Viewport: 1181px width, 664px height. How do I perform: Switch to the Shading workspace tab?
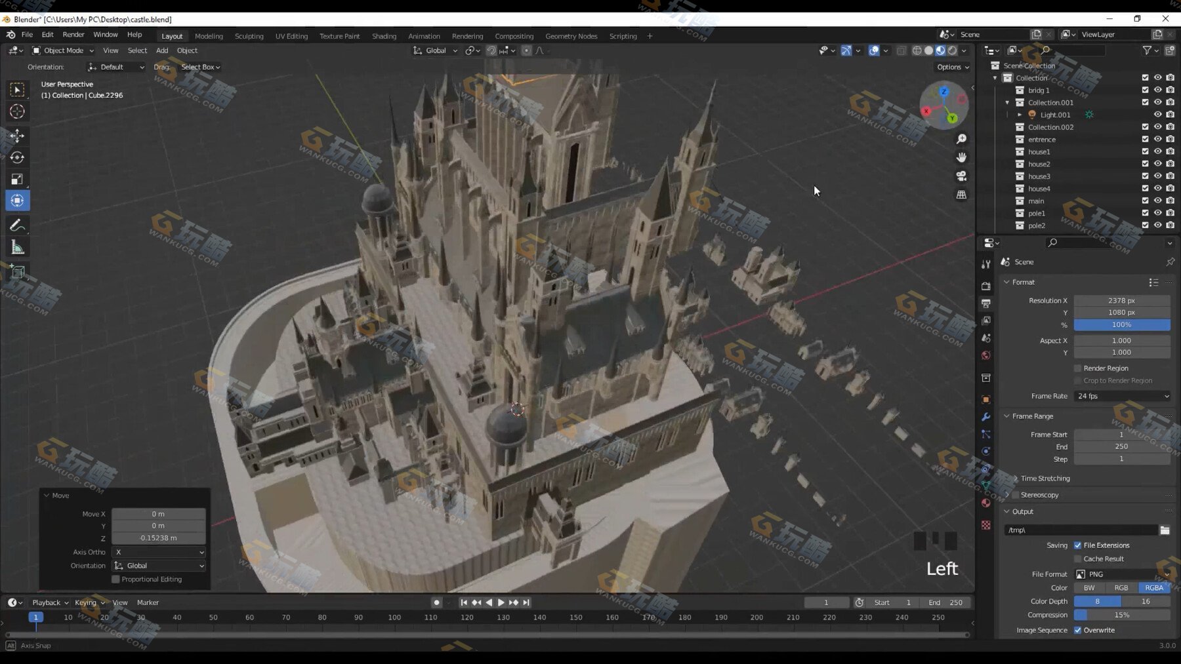(384, 36)
